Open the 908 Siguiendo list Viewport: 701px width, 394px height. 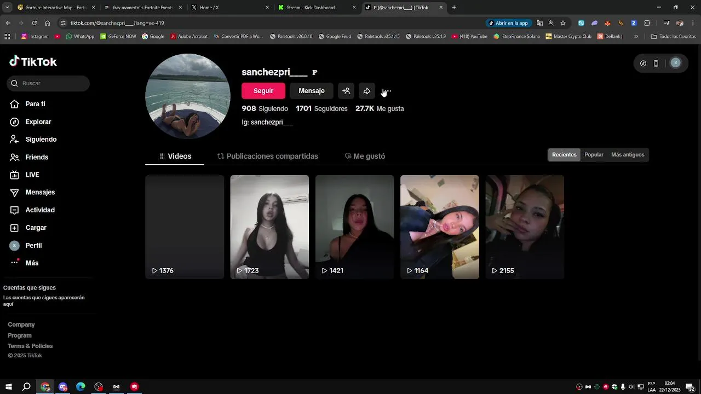[265, 108]
